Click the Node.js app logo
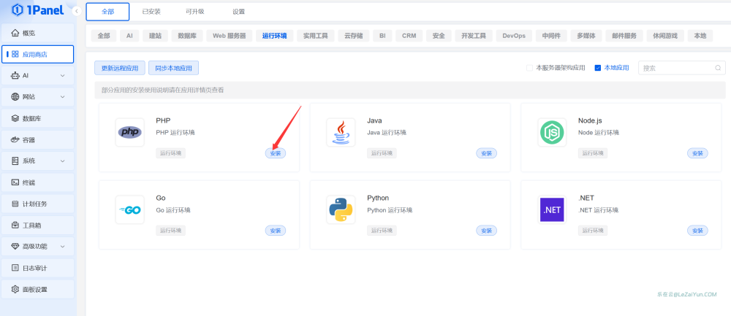The height and width of the screenshot is (316, 731). click(x=552, y=133)
